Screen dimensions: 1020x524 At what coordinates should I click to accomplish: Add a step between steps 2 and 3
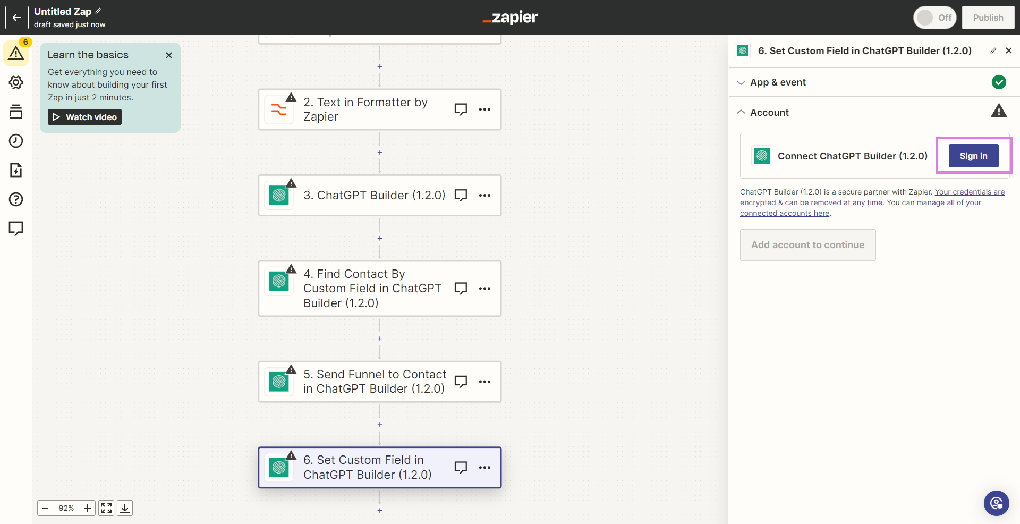coord(380,153)
